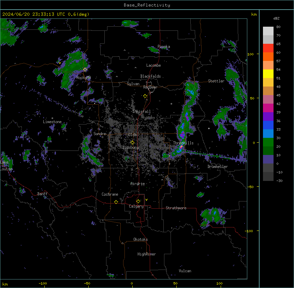Click the HighRiver city label
This screenshot has width=294, height=288.
tap(147, 254)
